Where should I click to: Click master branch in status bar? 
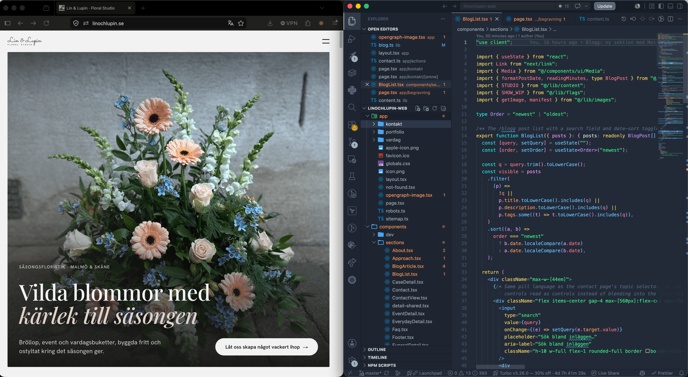370,373
